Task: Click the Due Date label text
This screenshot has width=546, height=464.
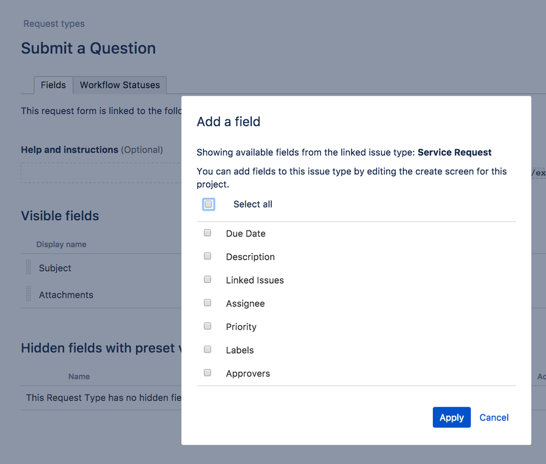Action: coord(245,233)
